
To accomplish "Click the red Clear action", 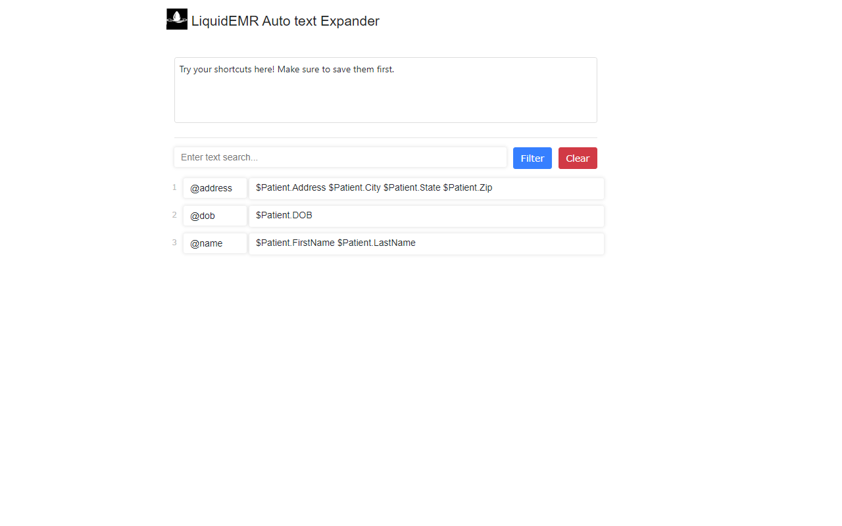I will [578, 158].
